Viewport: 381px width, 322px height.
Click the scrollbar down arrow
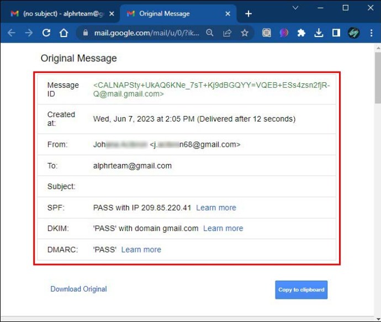378,319
